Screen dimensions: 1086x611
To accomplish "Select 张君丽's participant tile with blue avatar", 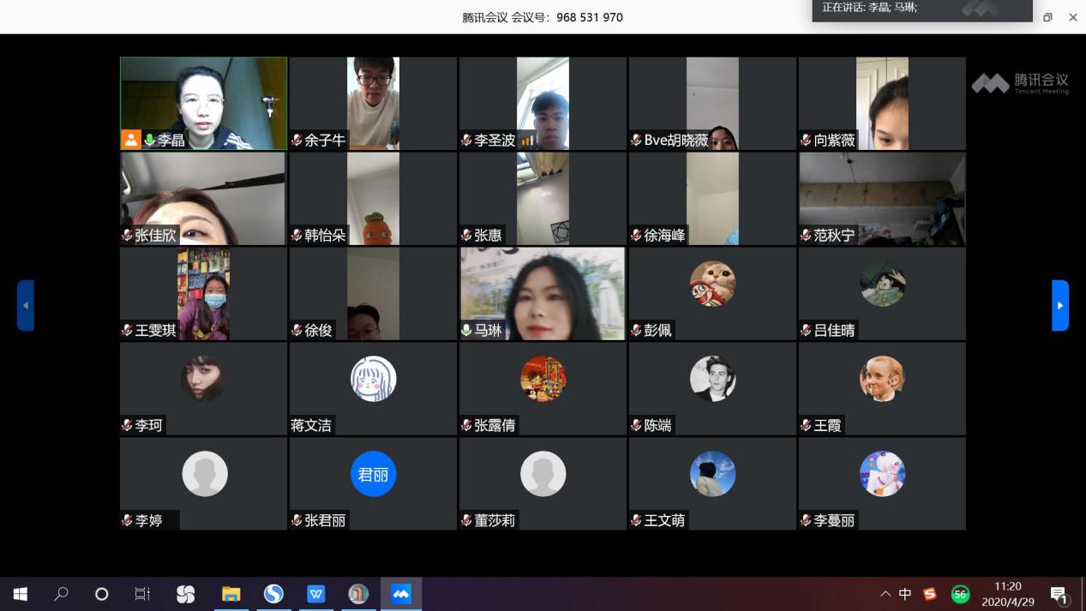I will pyautogui.click(x=373, y=480).
